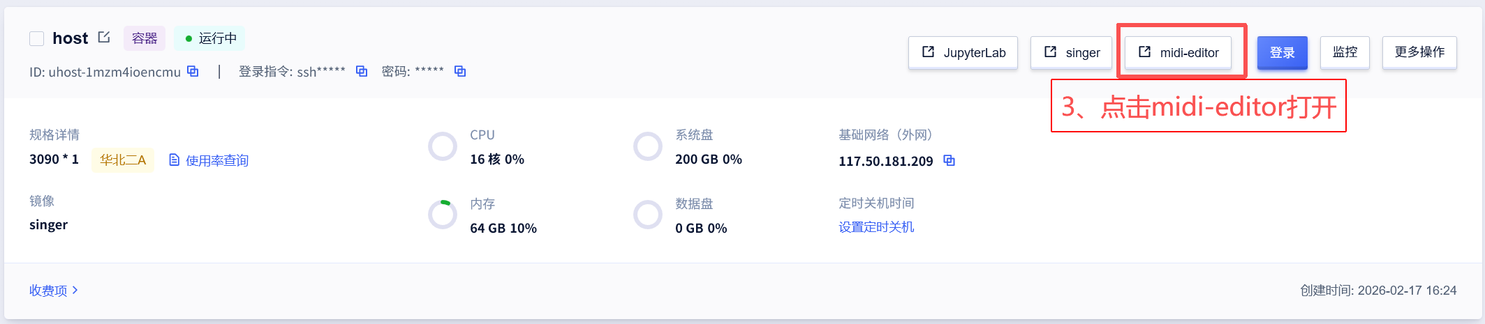Click the 容器 tag

[145, 38]
